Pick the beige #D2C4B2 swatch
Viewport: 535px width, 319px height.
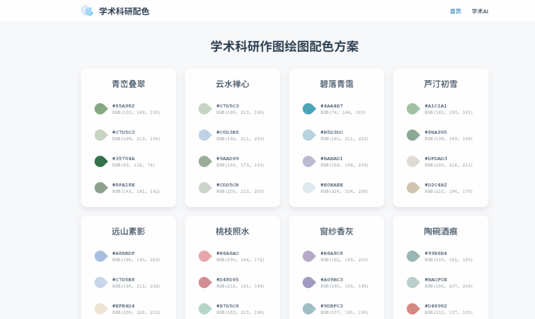(413, 188)
